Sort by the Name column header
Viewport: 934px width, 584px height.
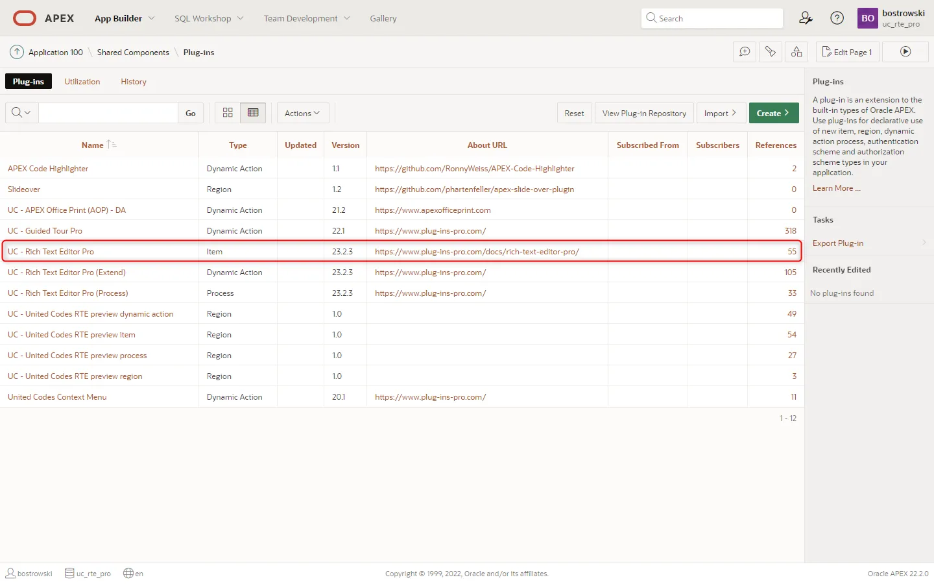(x=93, y=145)
